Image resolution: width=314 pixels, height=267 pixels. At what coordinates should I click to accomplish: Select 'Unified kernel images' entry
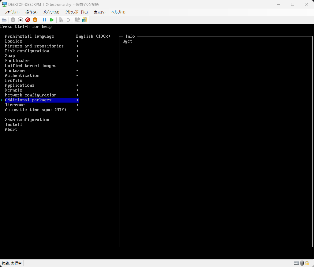31,66
